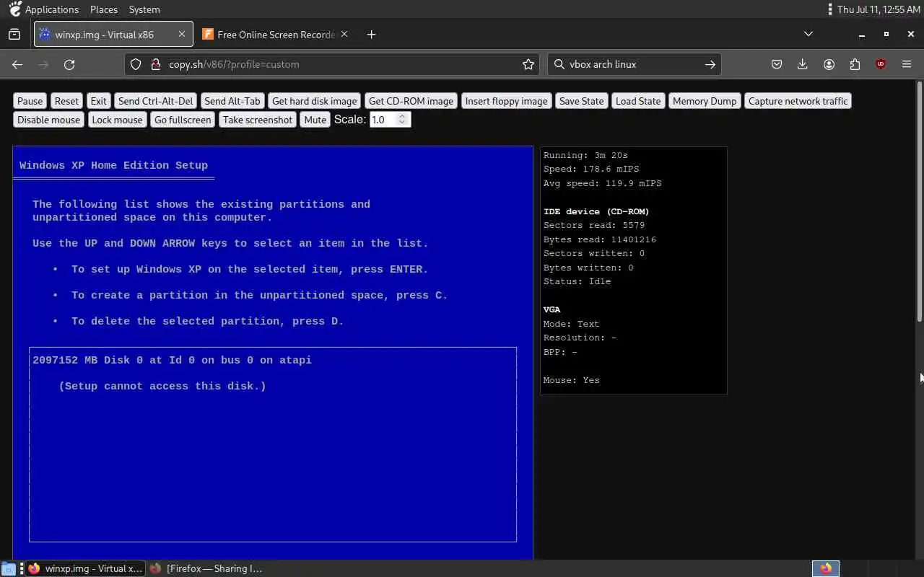Click the Setup cannot access this disk text
This screenshot has width=924, height=577.
pyautogui.click(x=162, y=386)
